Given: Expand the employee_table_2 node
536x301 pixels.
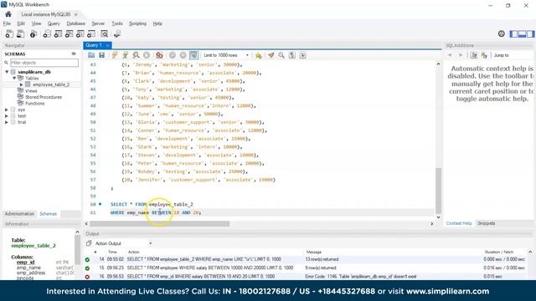Looking at the screenshot, I should tap(22, 84).
